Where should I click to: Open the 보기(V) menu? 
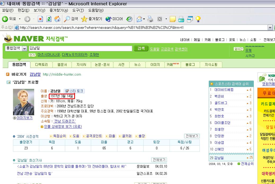[x=39, y=10]
